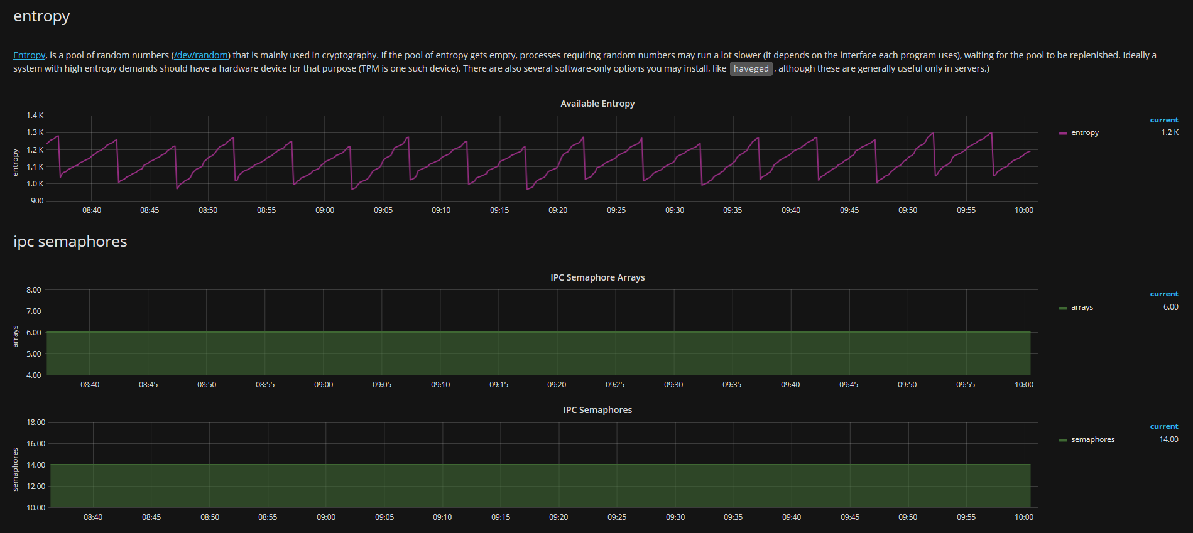Screen dimensions: 1193x533
Task: Select the ipc semaphores section heading
Action: coord(70,242)
